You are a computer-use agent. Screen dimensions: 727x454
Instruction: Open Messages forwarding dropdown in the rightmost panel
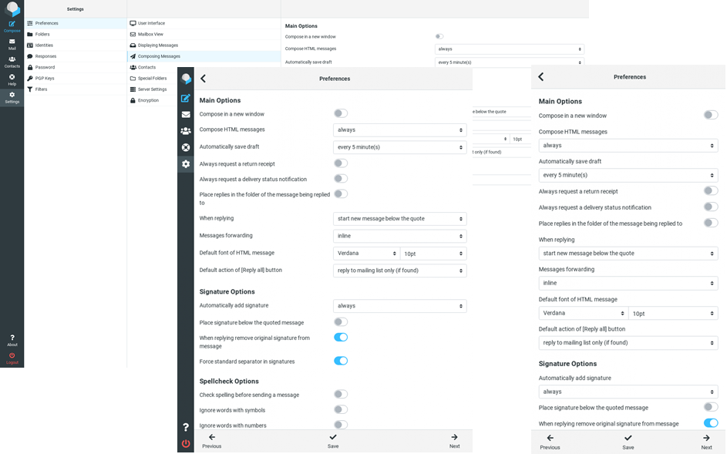628,283
